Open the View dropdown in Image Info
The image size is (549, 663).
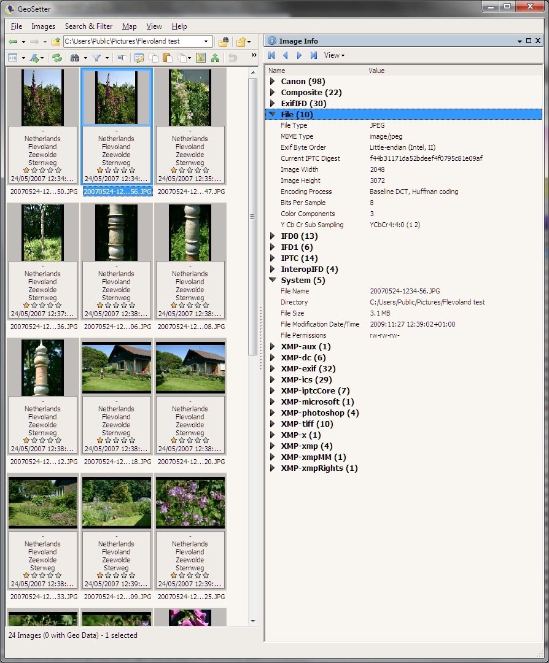point(334,55)
